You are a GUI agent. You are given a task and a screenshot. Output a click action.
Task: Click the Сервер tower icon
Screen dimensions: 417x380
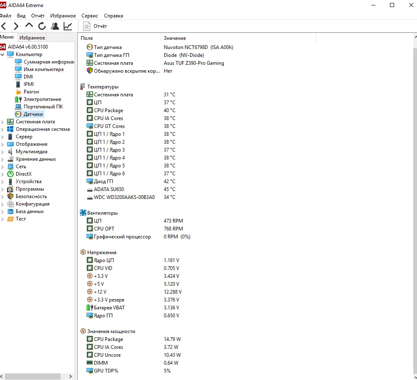(x=10, y=137)
